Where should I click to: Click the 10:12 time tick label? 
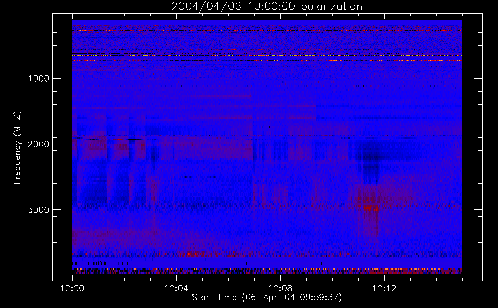(384, 288)
